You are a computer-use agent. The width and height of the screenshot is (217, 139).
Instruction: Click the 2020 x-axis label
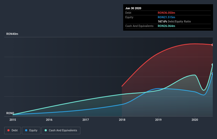coord(195,120)
